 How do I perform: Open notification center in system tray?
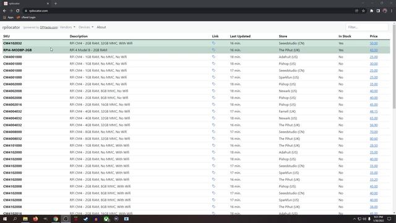point(389,219)
